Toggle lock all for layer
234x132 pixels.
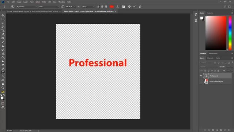[x=218, y=71]
